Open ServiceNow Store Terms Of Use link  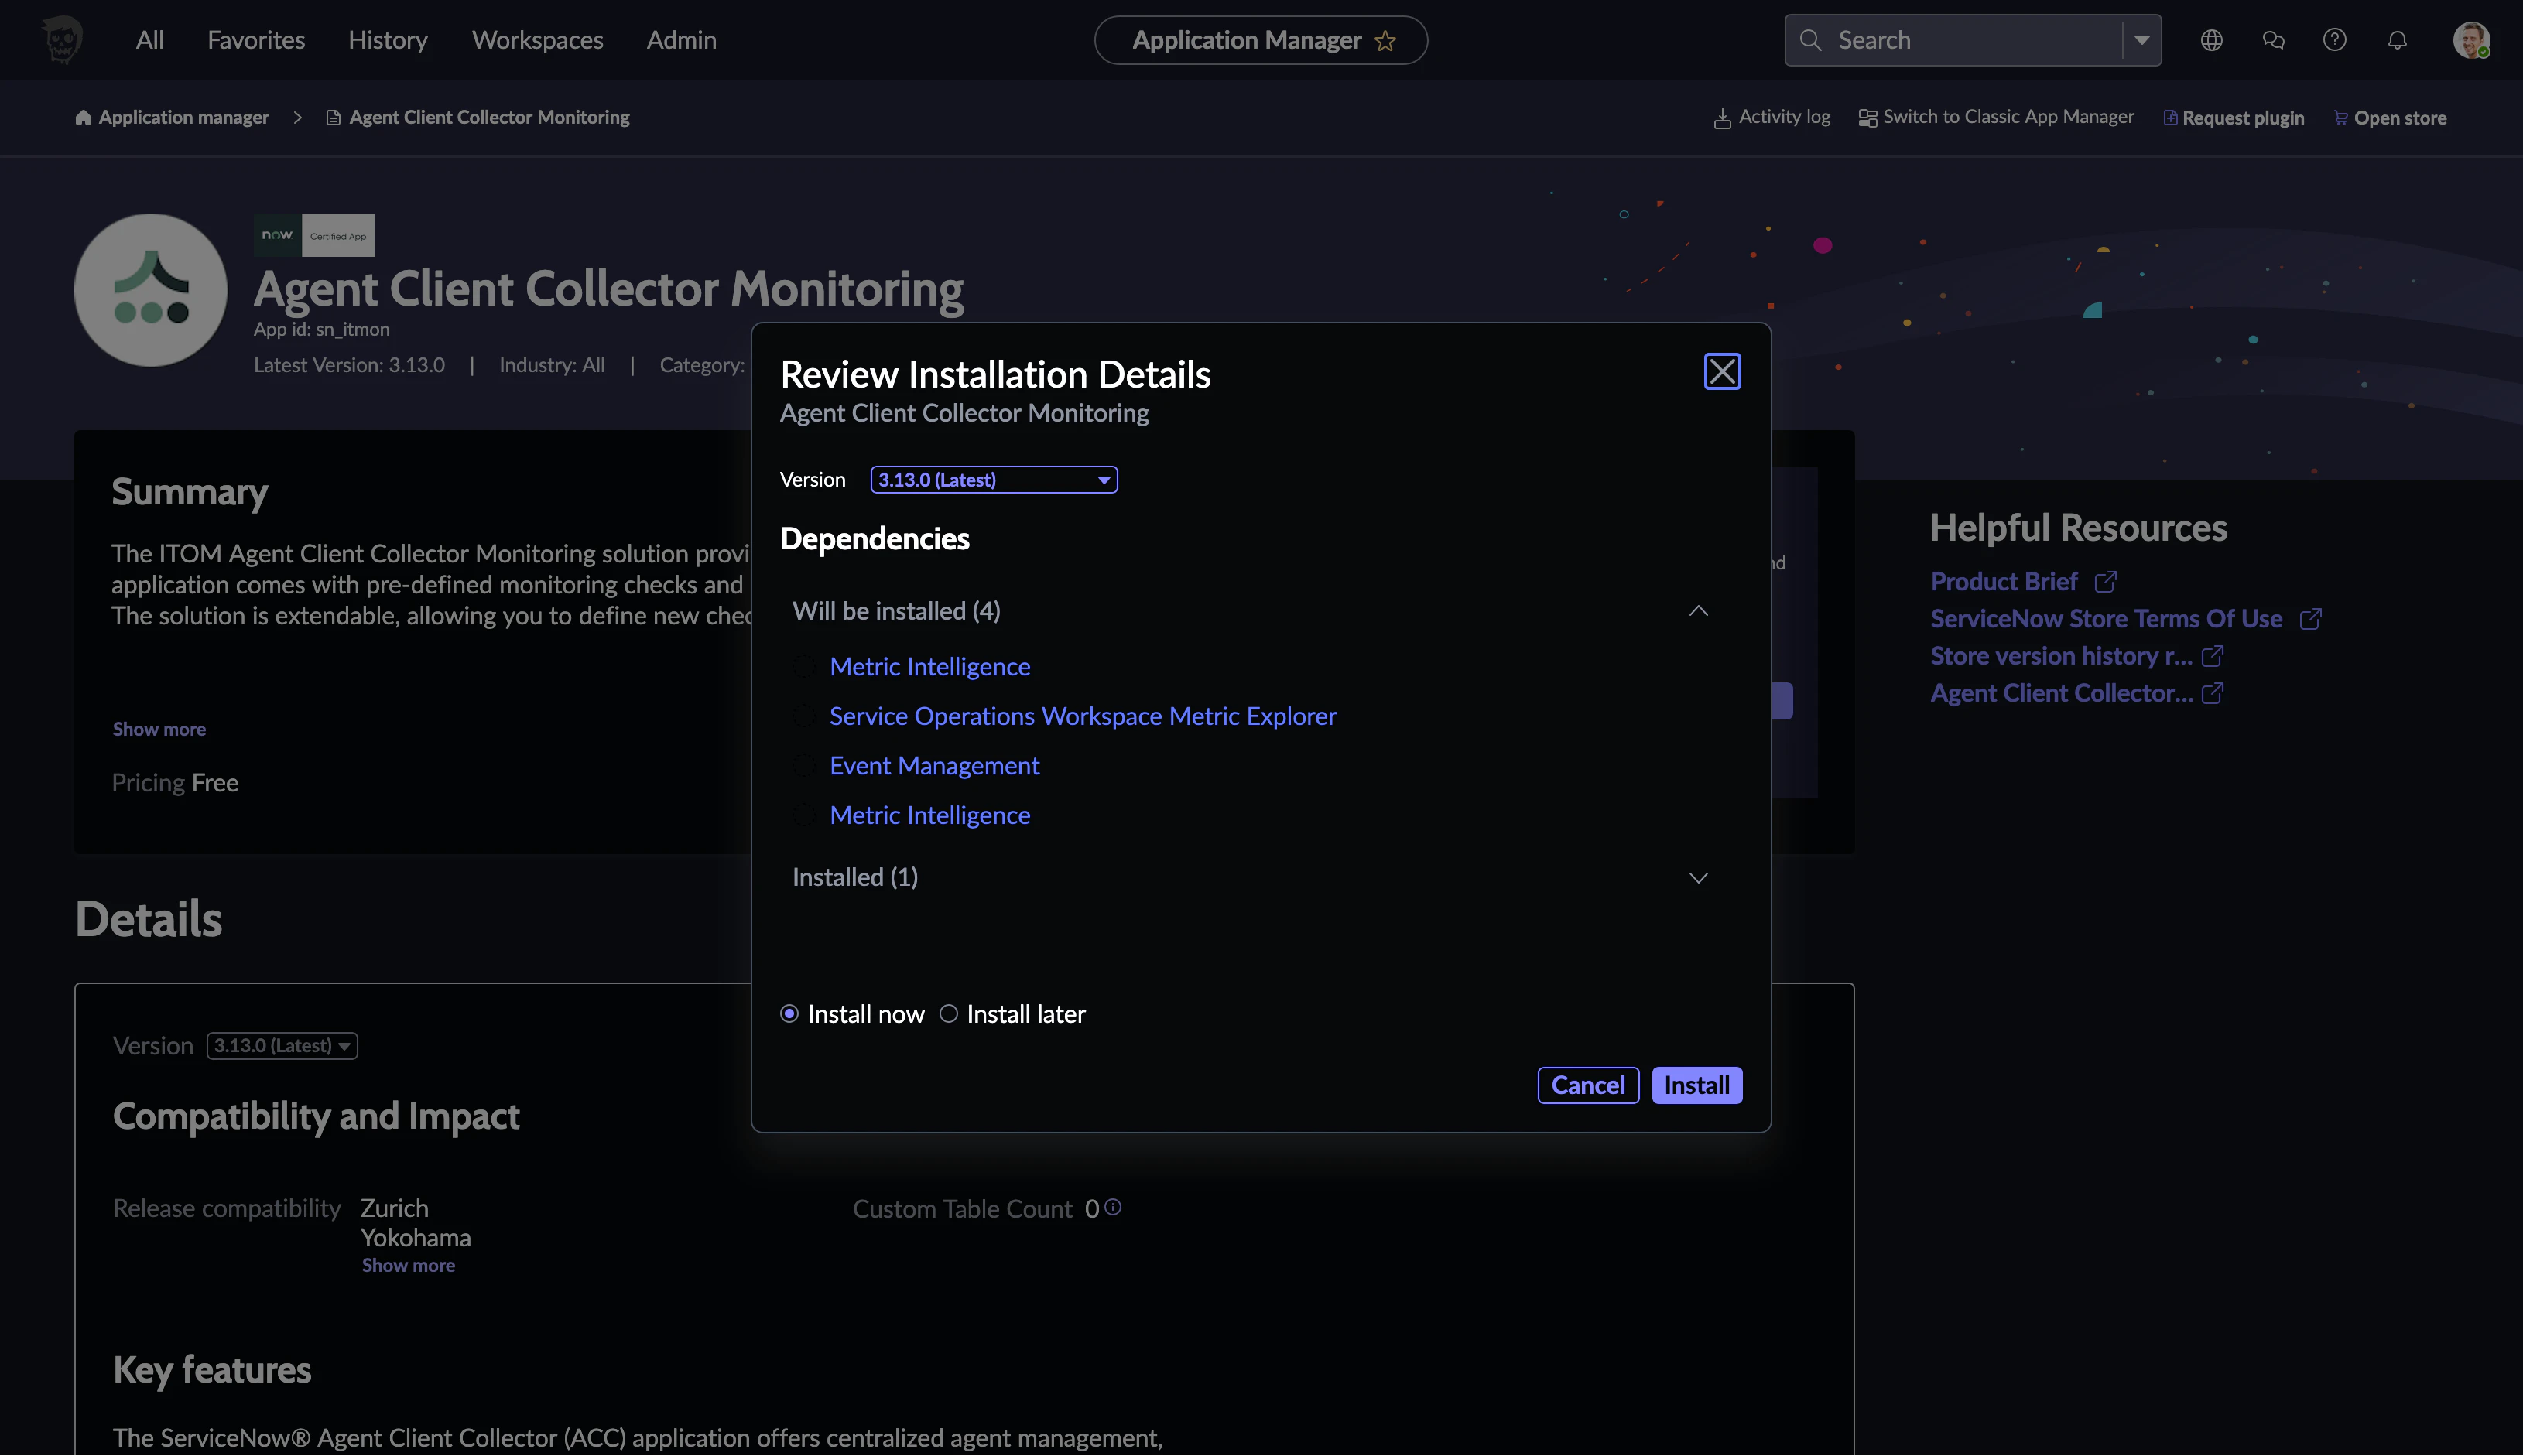pyautogui.click(x=2106, y=619)
